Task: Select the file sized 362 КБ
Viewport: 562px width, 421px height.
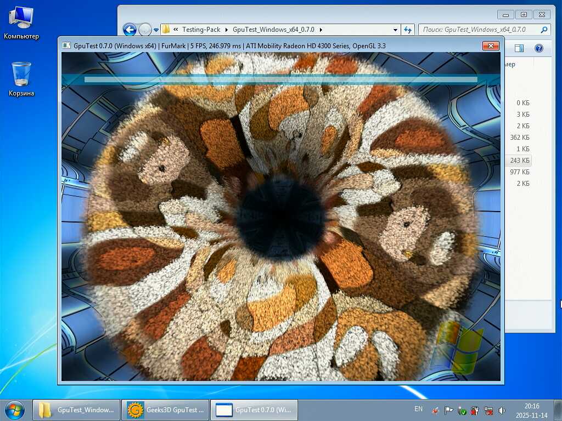Action: pyautogui.click(x=520, y=138)
